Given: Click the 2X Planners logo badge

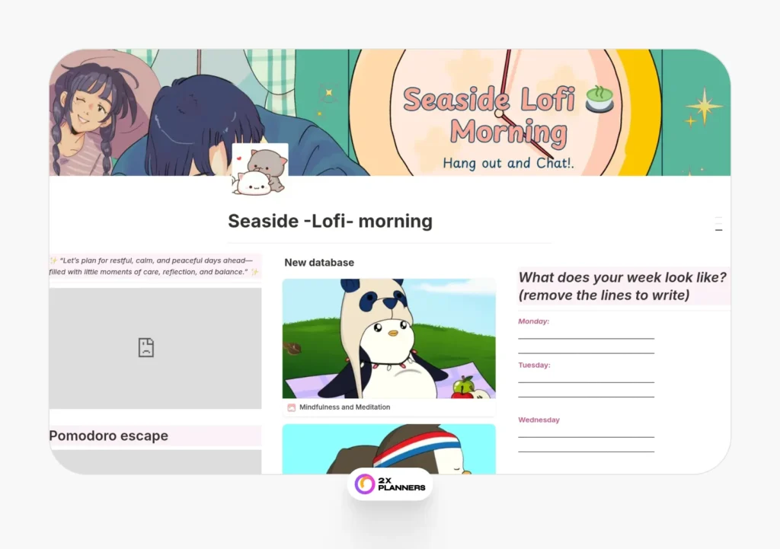Looking at the screenshot, I should (x=390, y=484).
